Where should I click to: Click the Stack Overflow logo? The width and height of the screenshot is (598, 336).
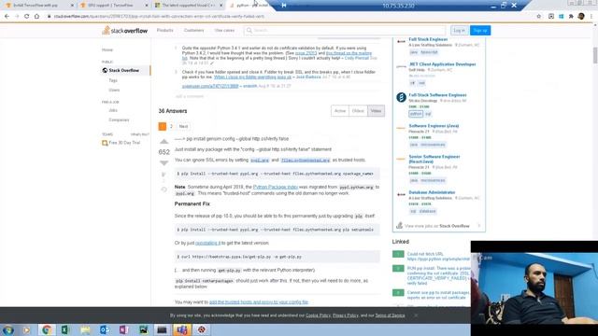[124, 31]
